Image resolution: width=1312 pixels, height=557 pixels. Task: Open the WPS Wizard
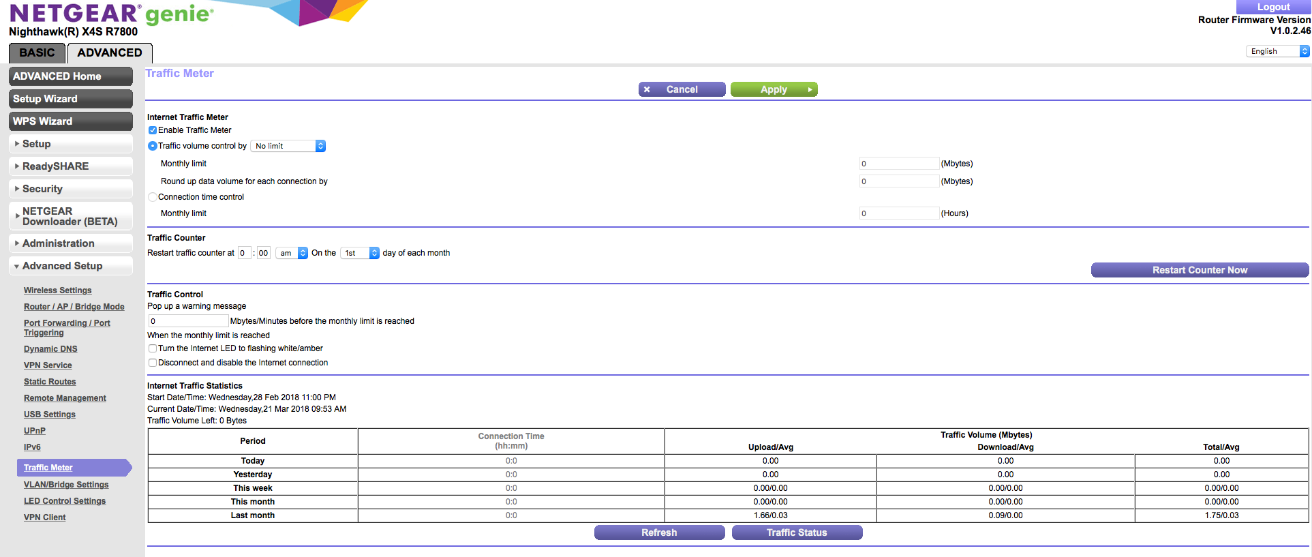pyautogui.click(x=71, y=121)
